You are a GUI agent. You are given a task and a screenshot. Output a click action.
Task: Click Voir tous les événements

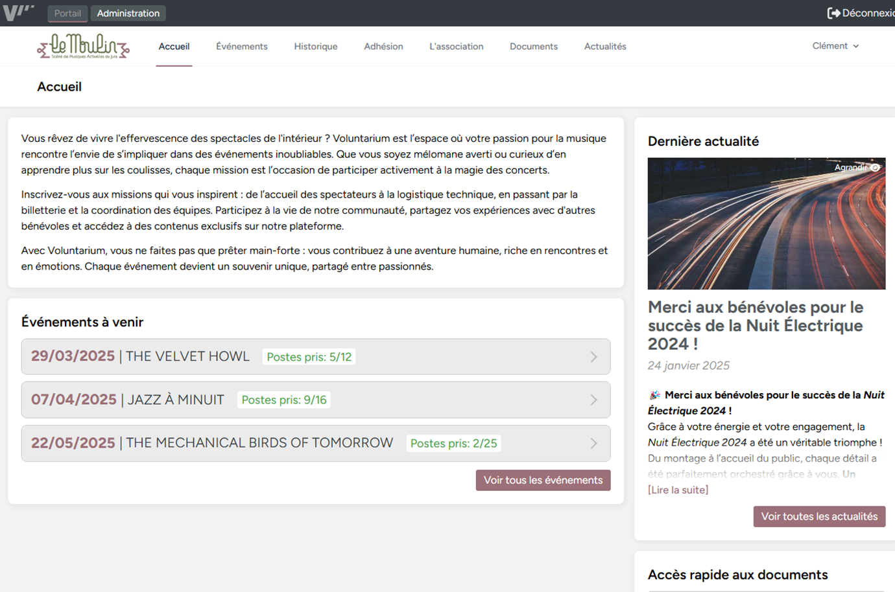point(543,480)
